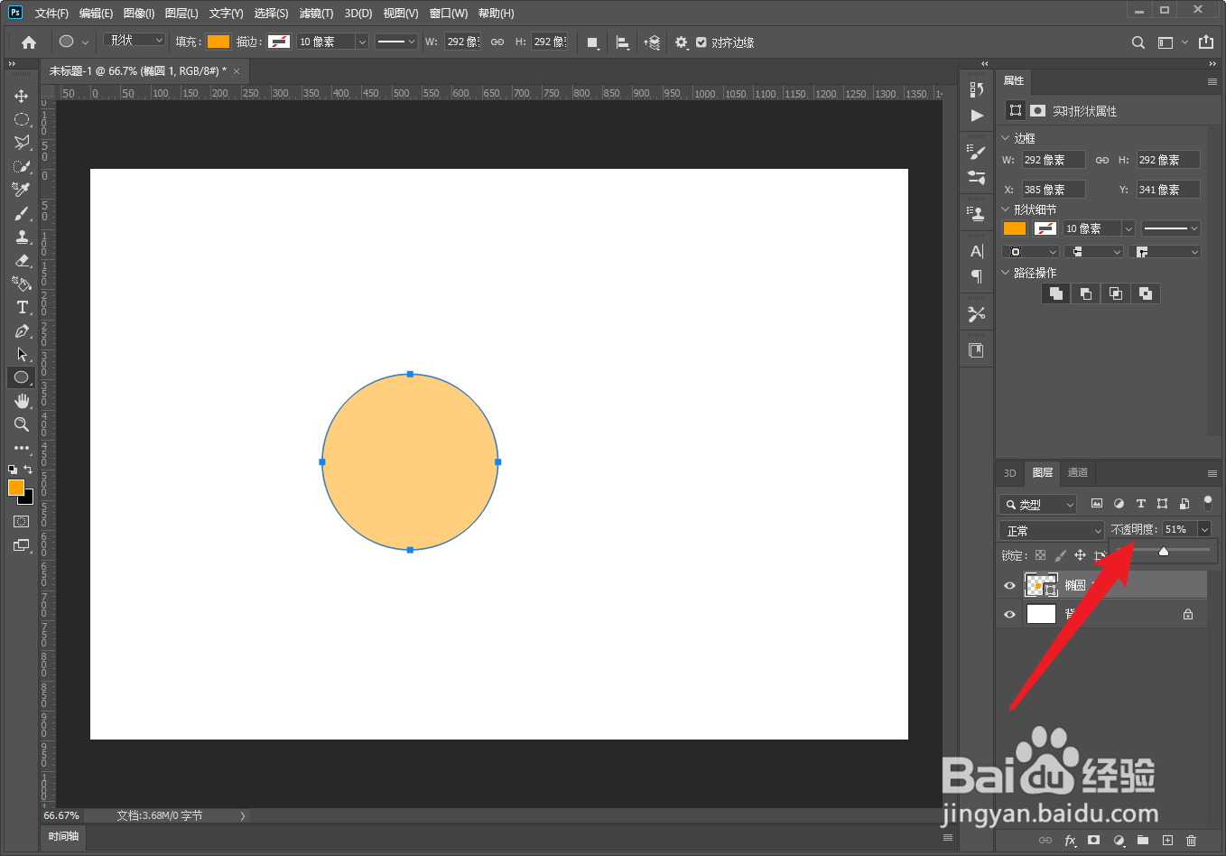
Task: Turn off the layer filtering switch
Action: [1208, 503]
